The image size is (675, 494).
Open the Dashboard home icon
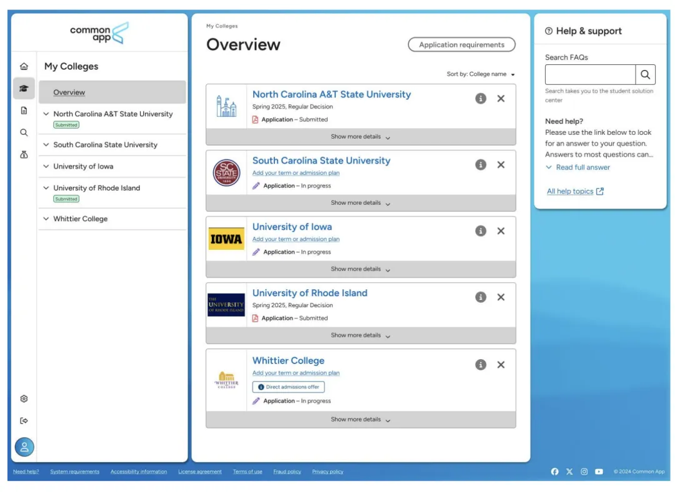coord(24,66)
